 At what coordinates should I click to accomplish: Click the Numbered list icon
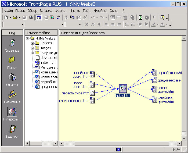[127, 24]
